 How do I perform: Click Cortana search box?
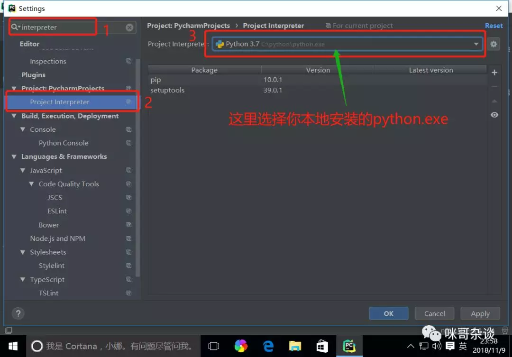click(x=113, y=346)
